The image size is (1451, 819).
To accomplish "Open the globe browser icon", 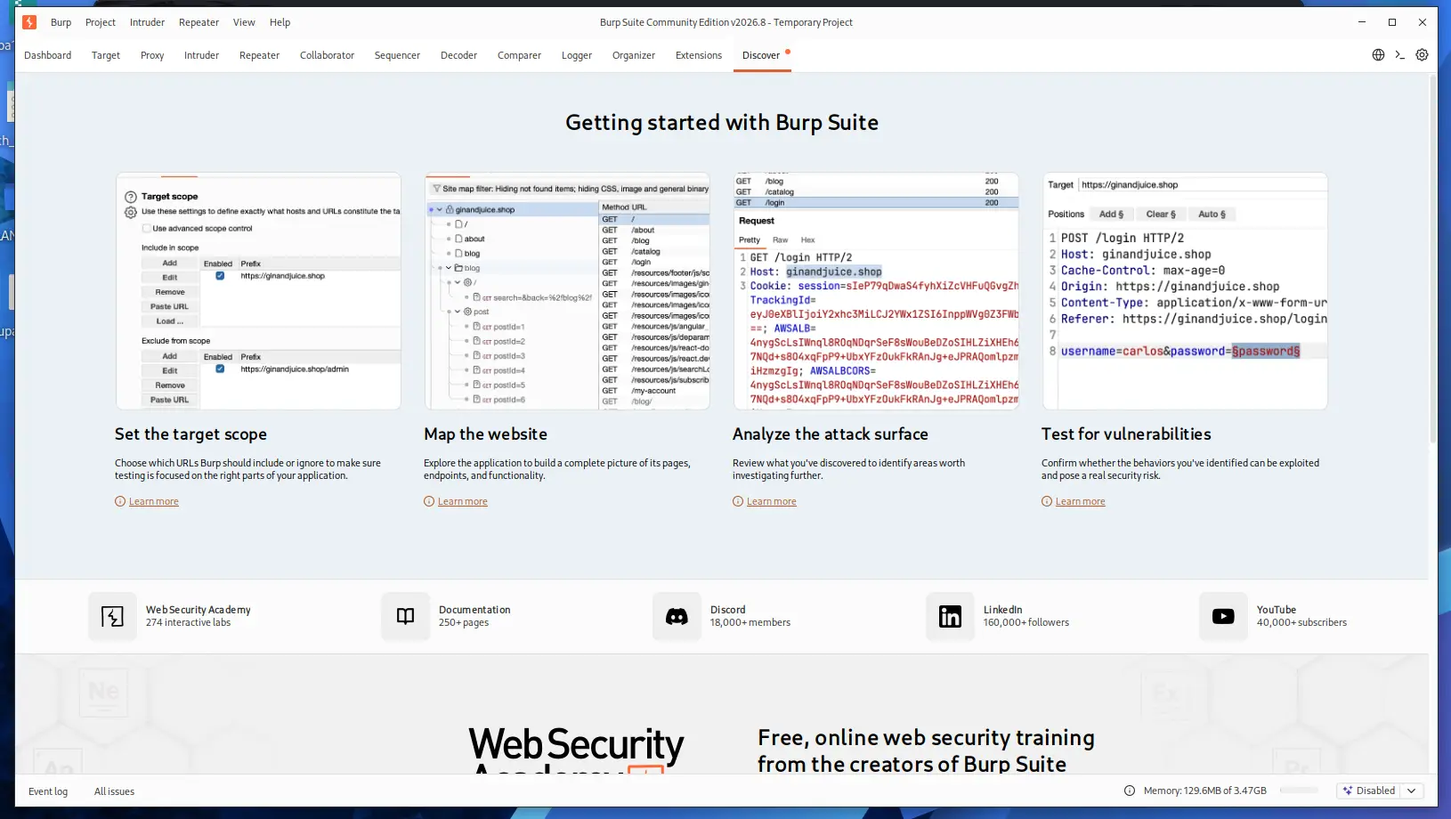I will (x=1378, y=55).
